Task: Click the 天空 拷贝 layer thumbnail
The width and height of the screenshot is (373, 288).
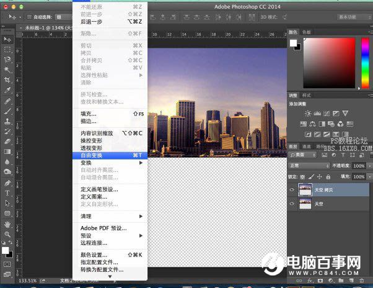Action: pos(305,189)
